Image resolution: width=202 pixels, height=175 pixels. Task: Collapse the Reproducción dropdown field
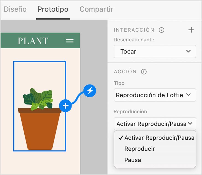tap(155, 124)
